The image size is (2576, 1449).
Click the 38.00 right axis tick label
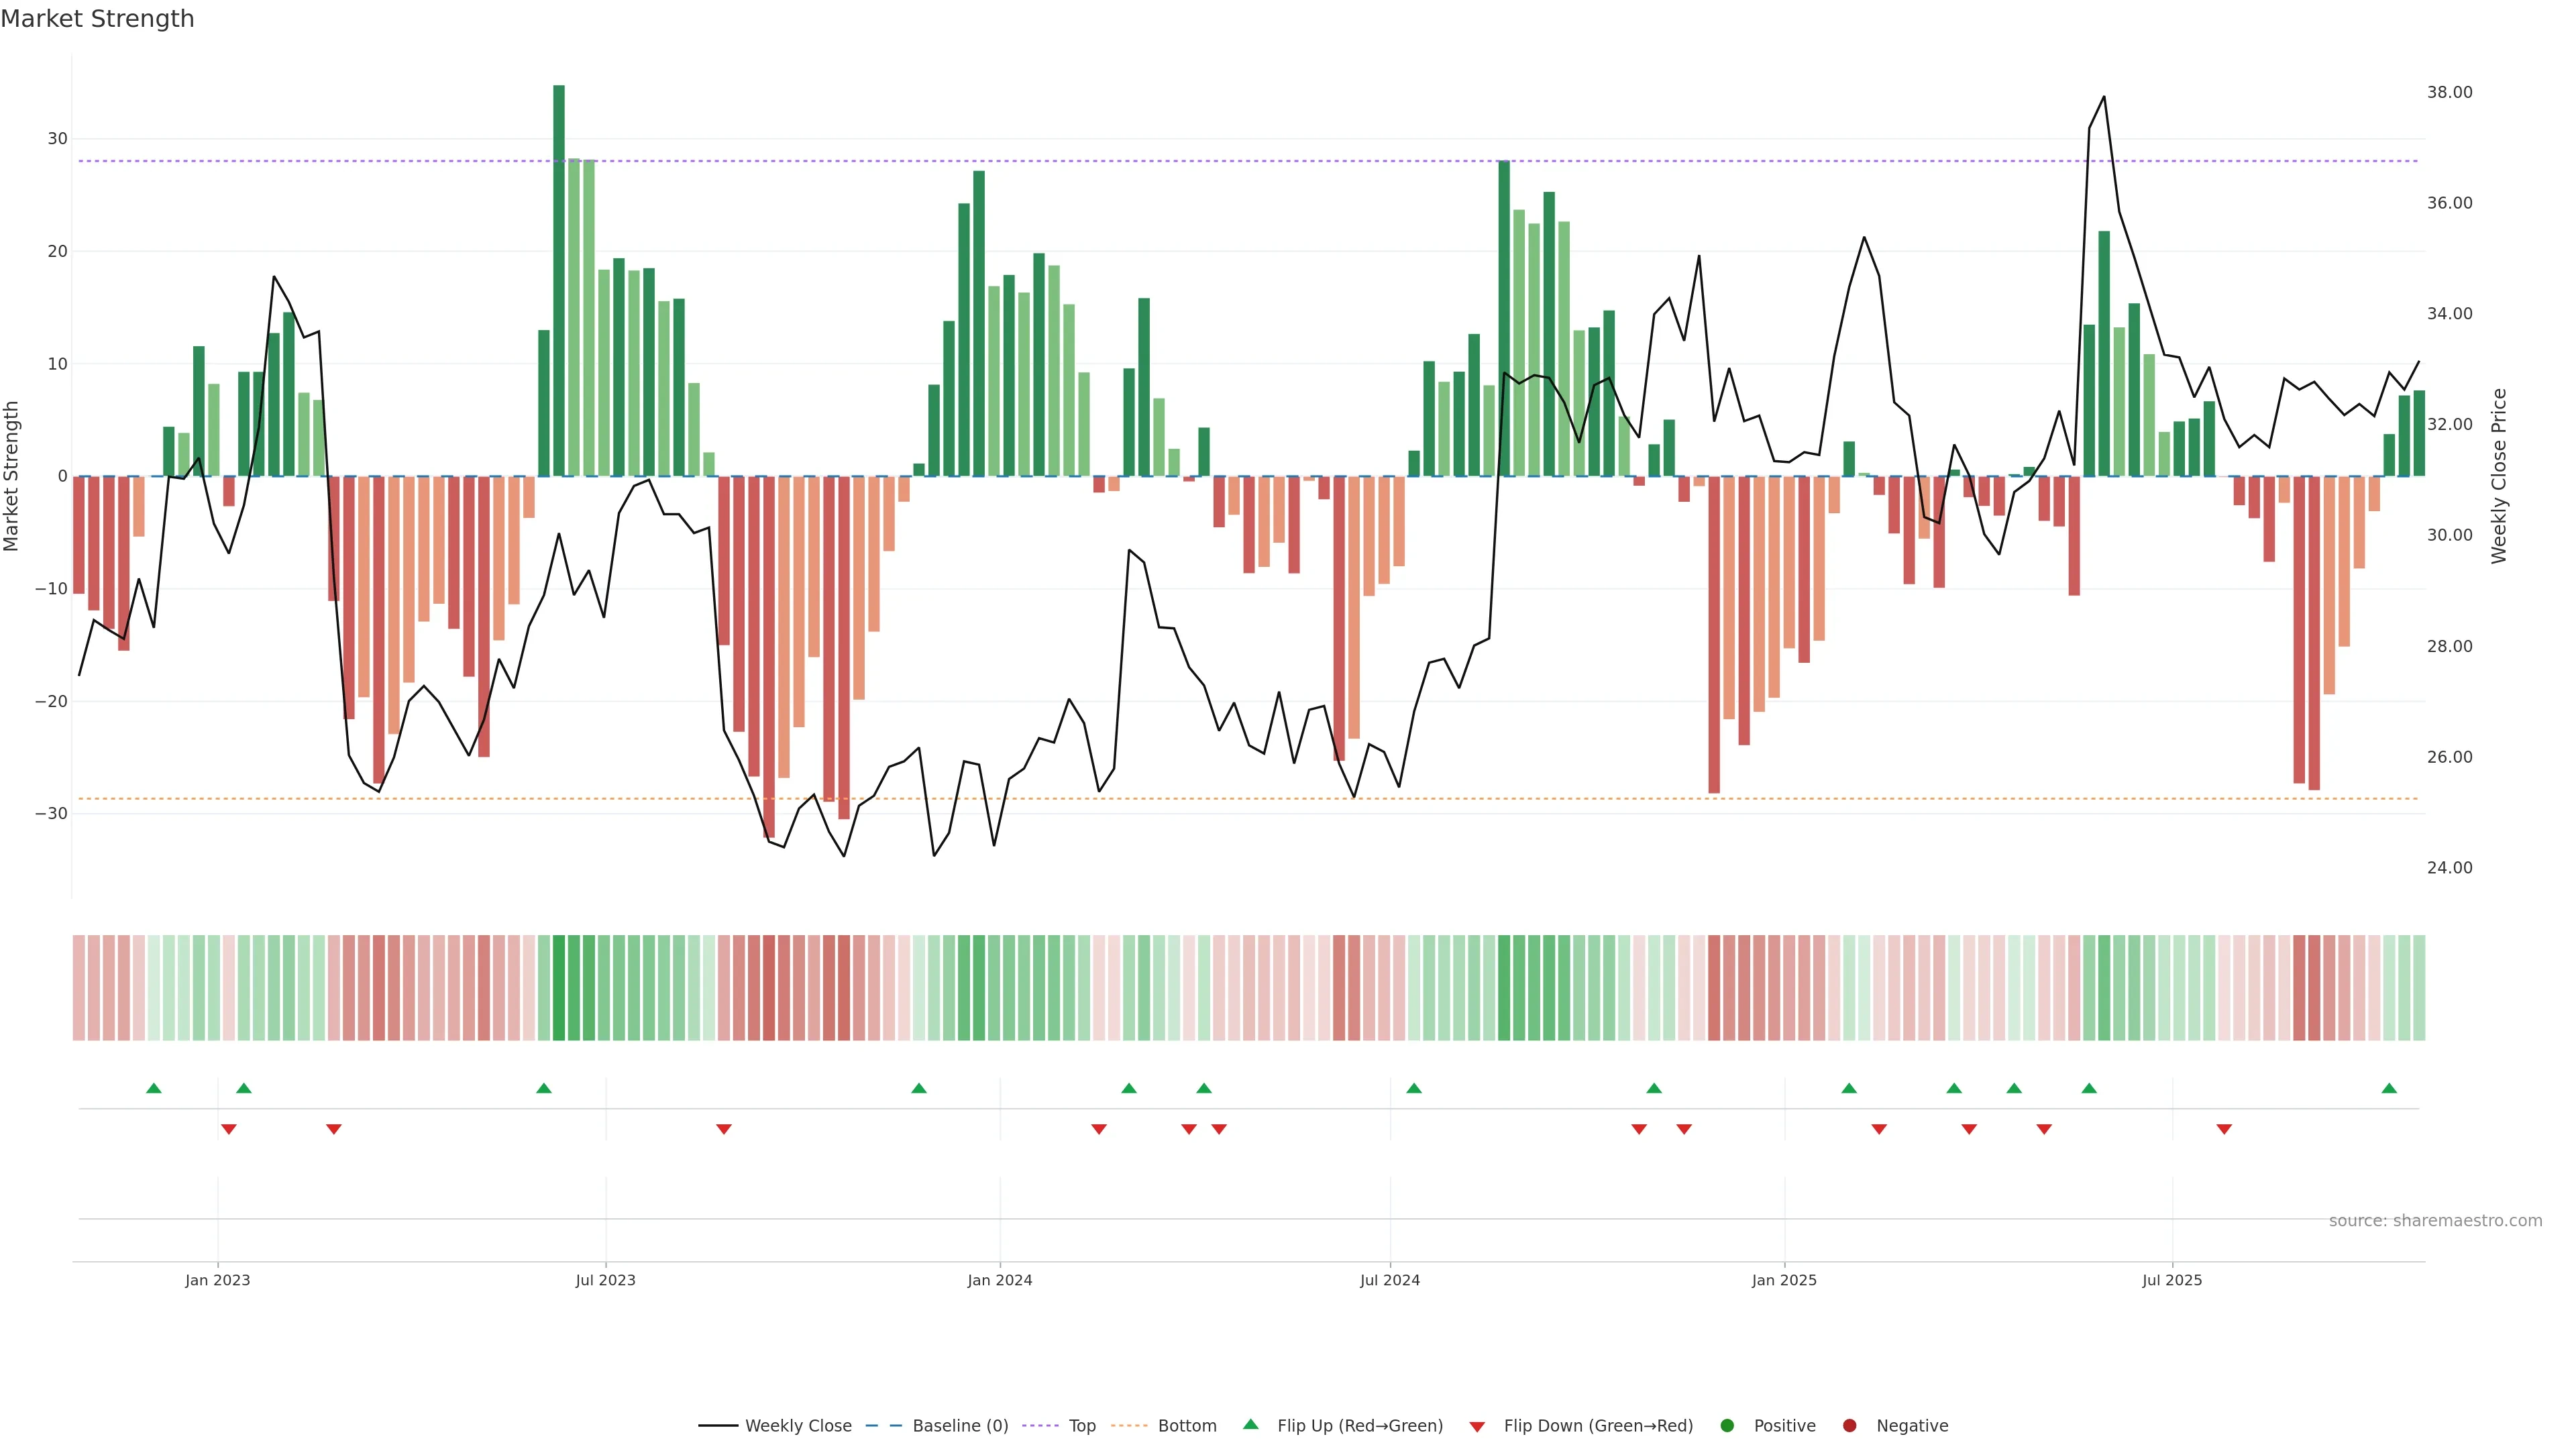click(2449, 92)
